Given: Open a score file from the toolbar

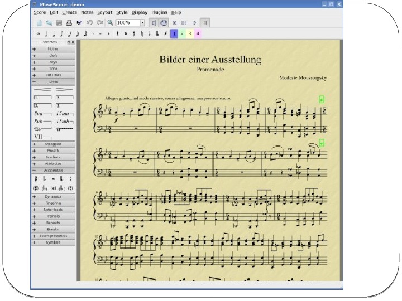Looking at the screenshot, I should [x=49, y=23].
